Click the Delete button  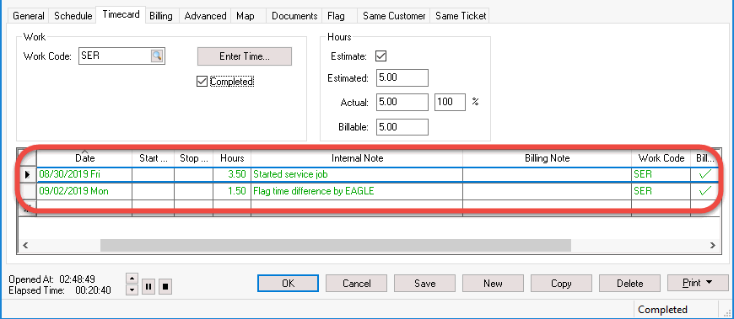[629, 283]
